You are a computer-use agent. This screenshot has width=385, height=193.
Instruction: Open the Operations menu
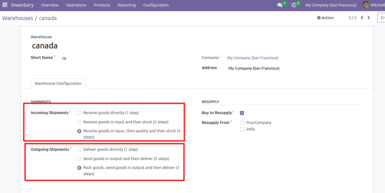tap(76, 5)
